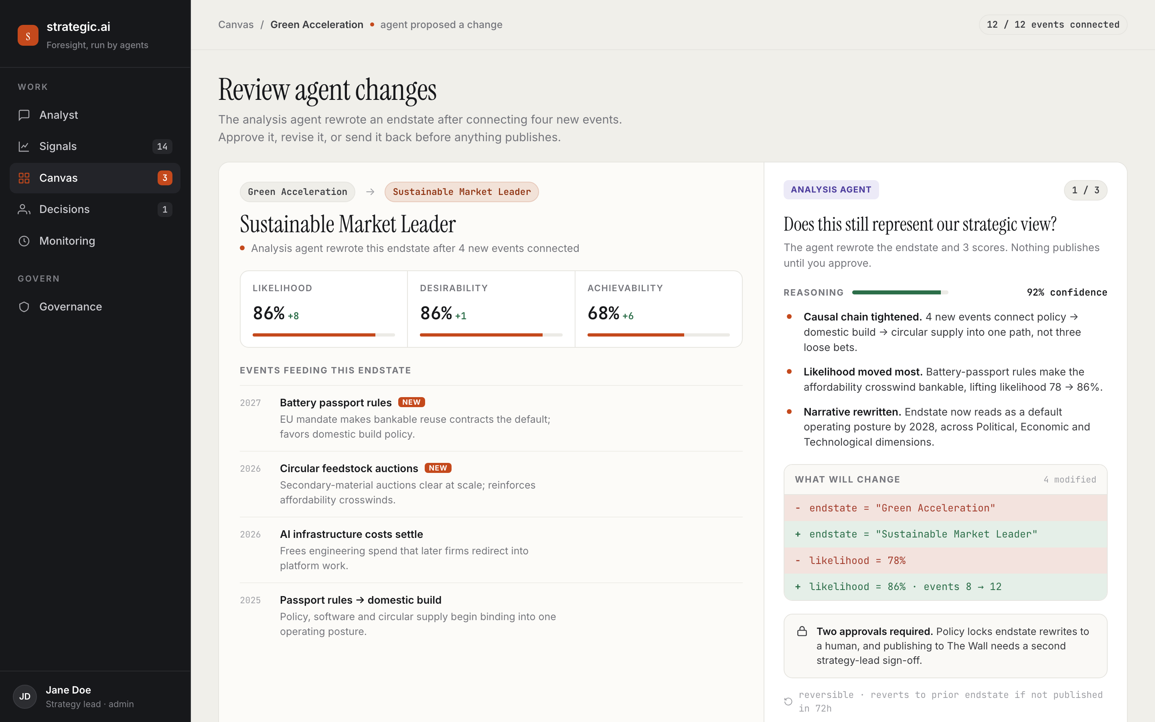Go to Decisions in the sidebar
This screenshot has width=1155, height=722.
(95, 210)
